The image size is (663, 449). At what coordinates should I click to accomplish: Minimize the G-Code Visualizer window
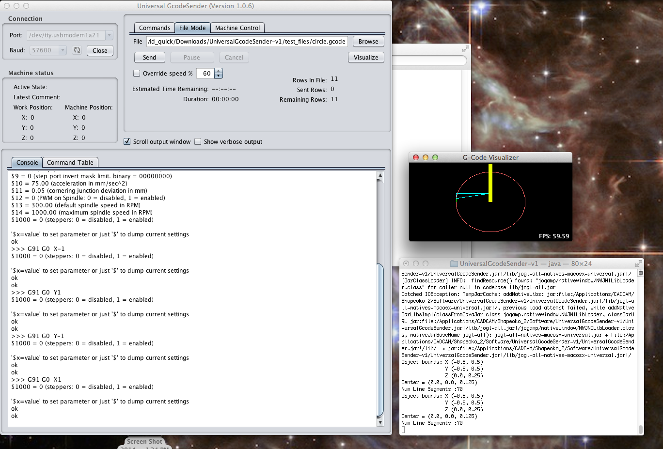click(426, 157)
